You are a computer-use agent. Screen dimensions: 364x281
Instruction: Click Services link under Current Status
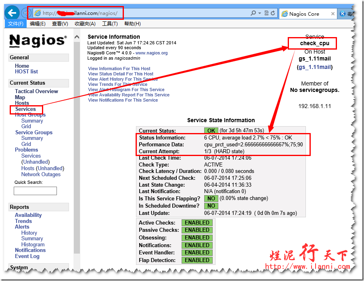pos(25,109)
